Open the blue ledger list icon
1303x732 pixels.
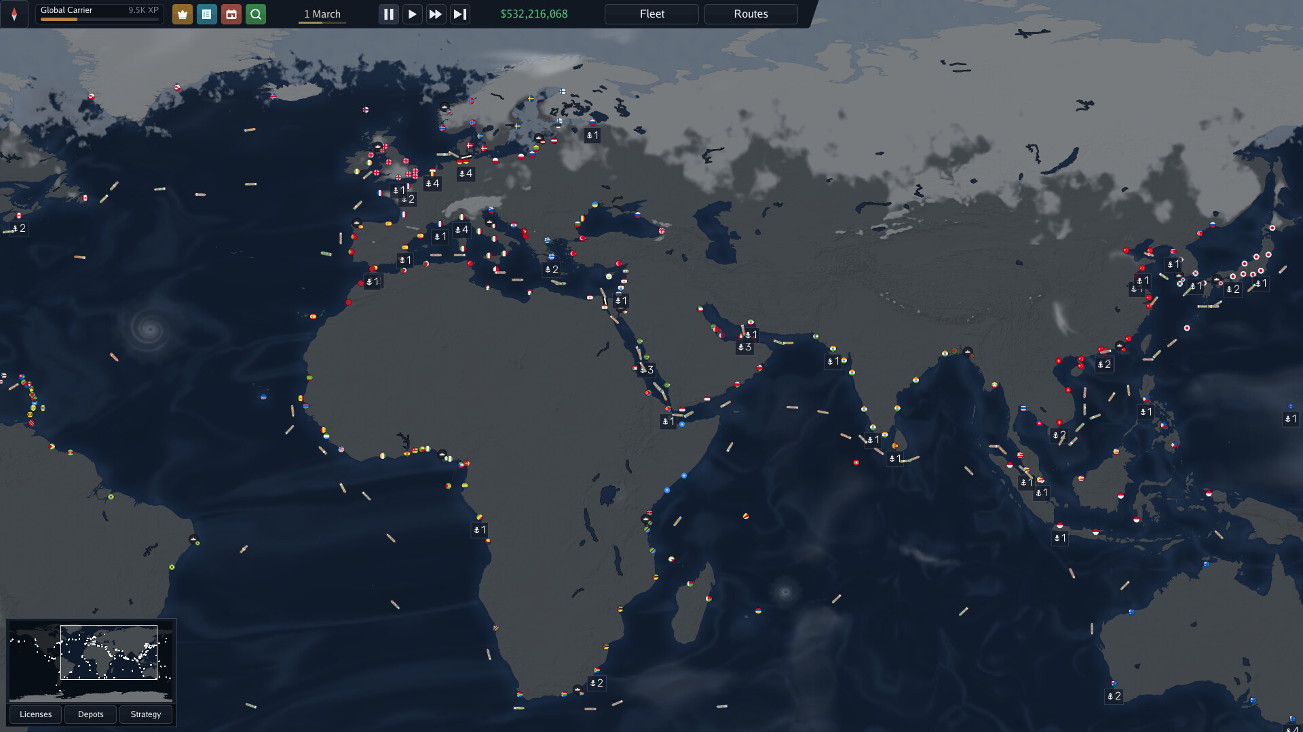pos(207,14)
